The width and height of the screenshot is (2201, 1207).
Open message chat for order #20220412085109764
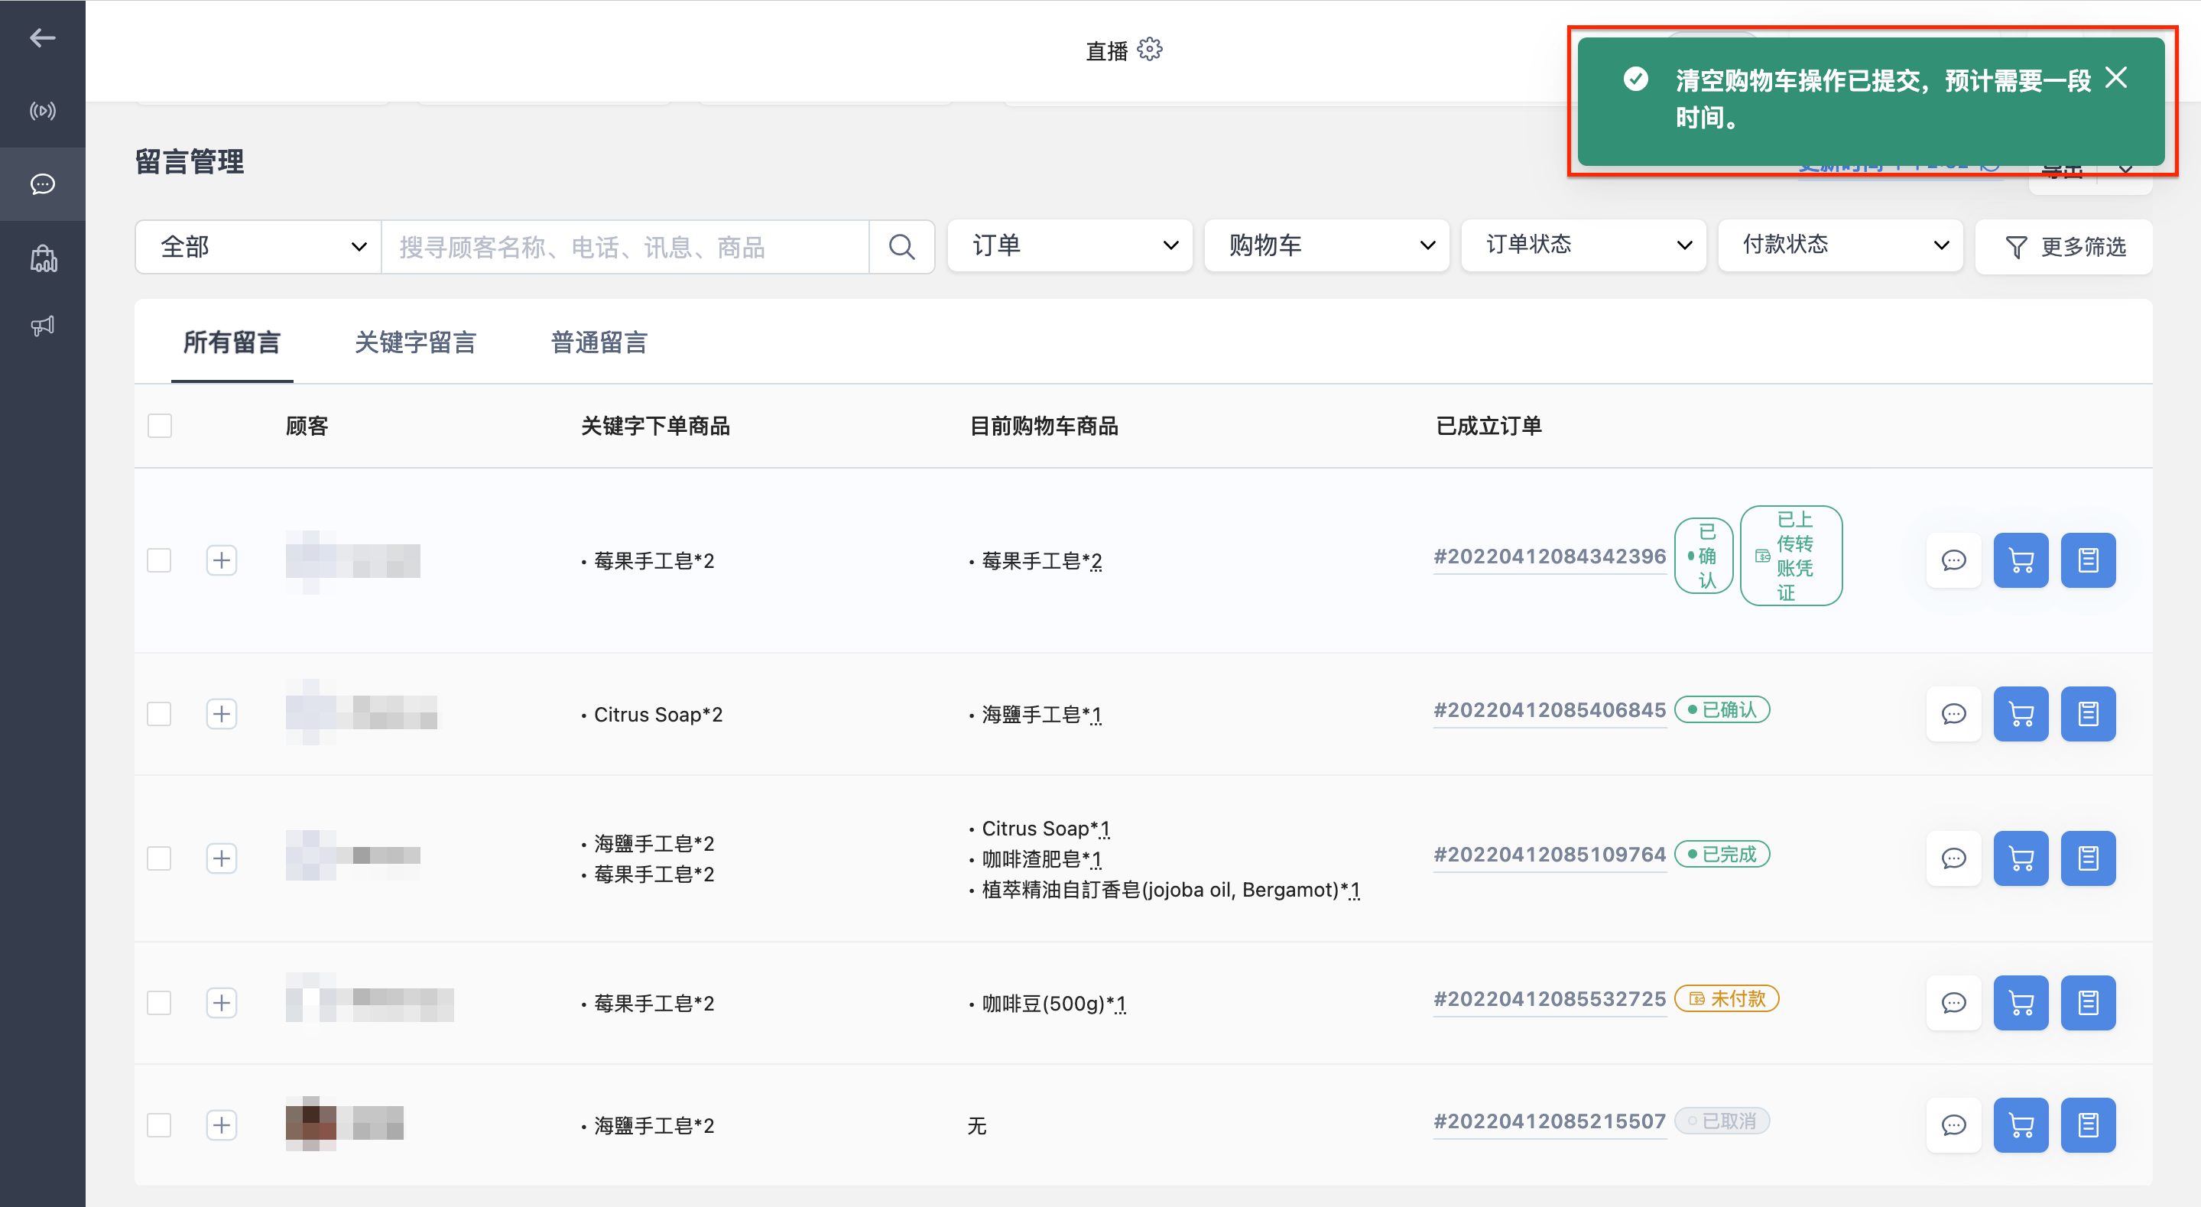(x=1953, y=858)
